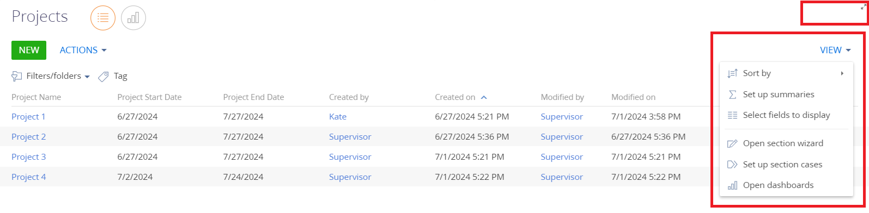This screenshot has height=213, width=869.
Task: Click the fullscreen expand arrows icon
Action: (863, 7)
